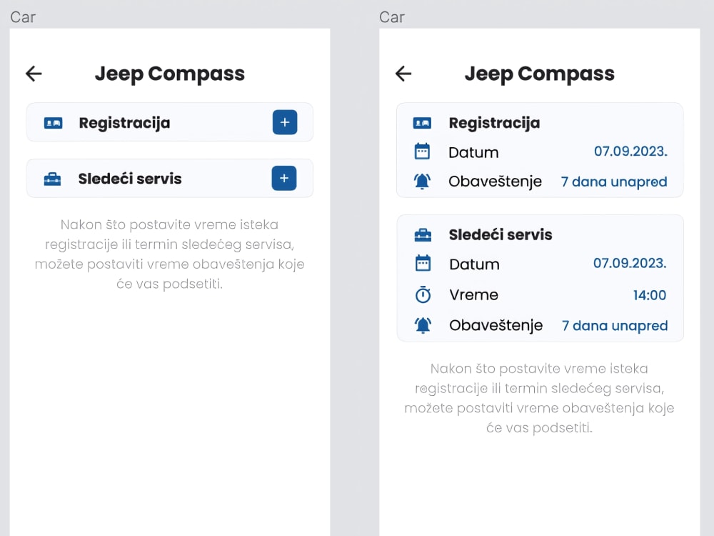Open Registracija date value 07.09.2023.

[630, 152]
